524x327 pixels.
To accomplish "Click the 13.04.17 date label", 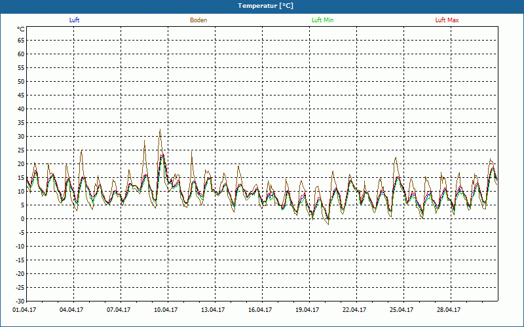I will coord(213,310).
